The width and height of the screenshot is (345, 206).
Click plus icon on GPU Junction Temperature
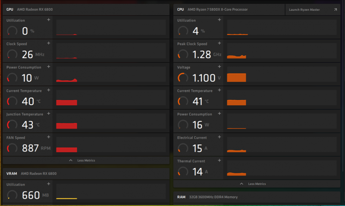click(48, 114)
